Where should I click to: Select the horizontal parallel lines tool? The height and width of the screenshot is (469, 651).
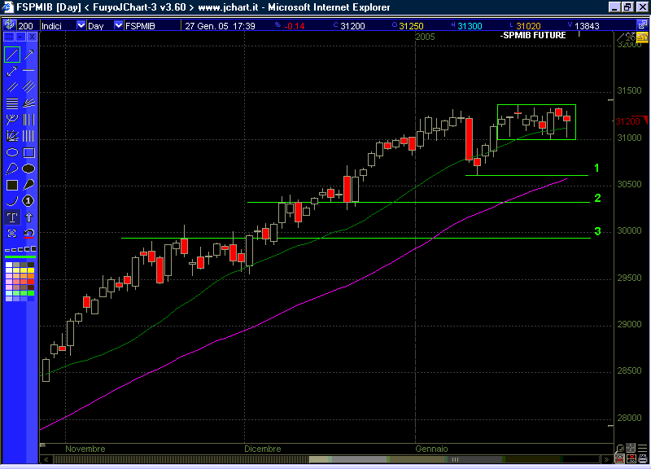12,103
